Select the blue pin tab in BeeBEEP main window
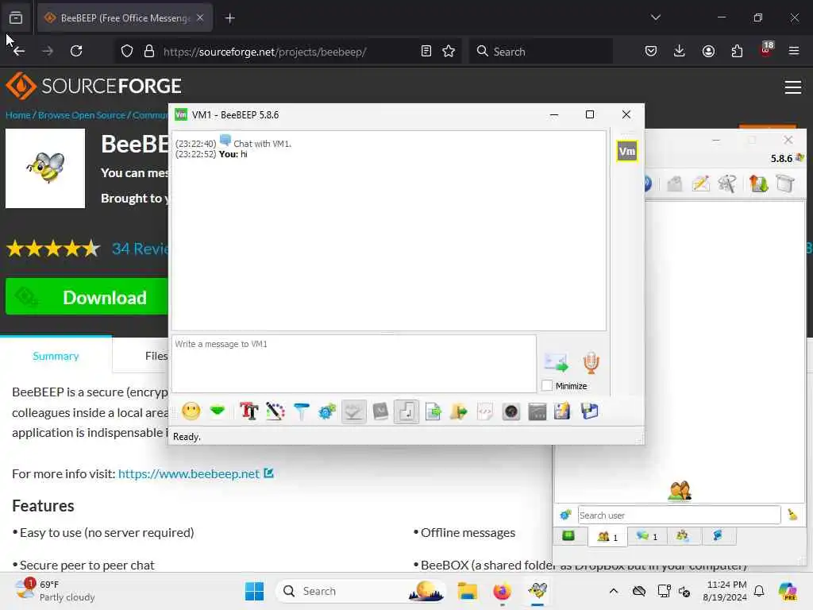813x610 pixels. (x=718, y=536)
